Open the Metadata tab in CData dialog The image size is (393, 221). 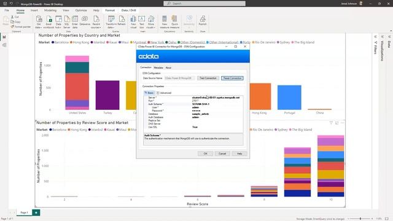158,68
